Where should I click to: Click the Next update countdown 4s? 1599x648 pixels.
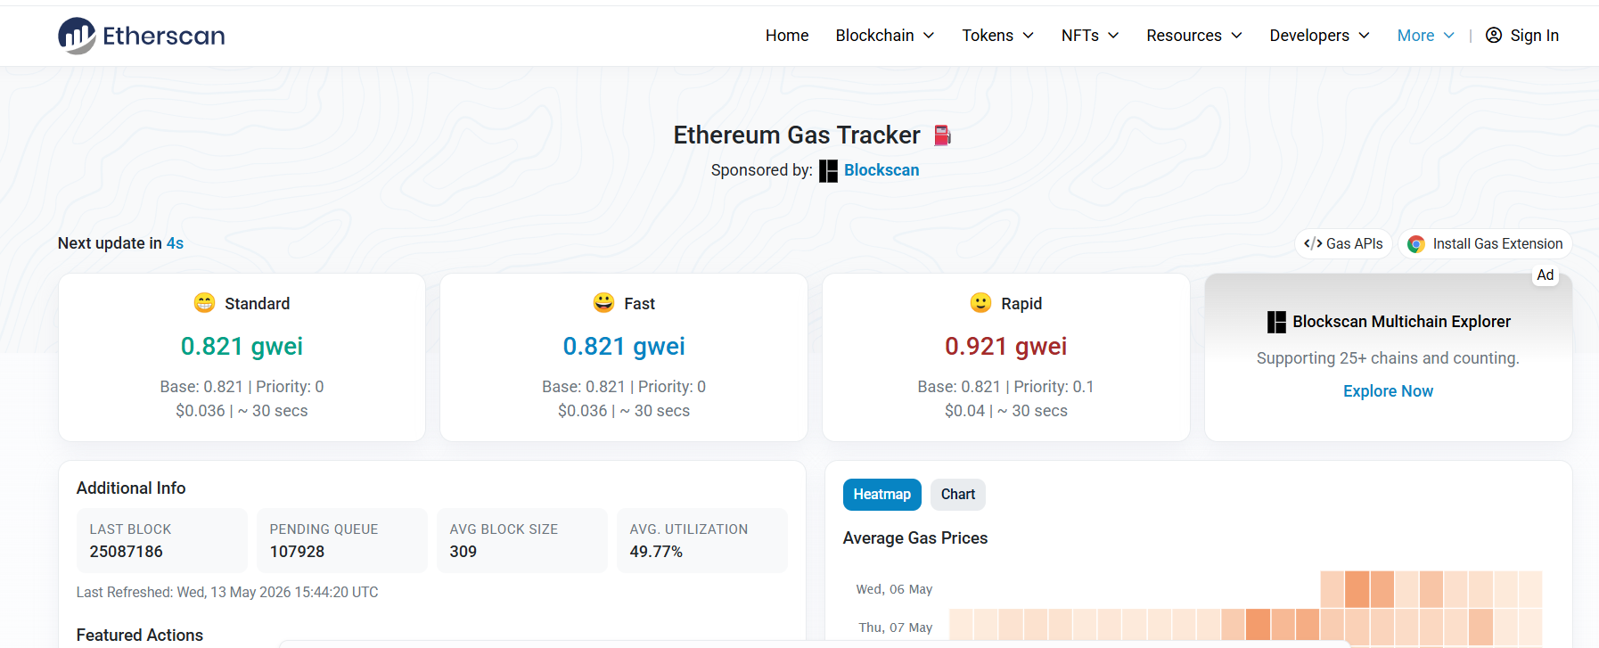(x=175, y=243)
